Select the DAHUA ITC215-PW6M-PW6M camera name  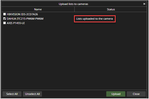pyautogui.click(x=25, y=19)
